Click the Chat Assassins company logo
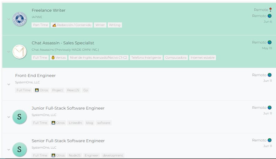This screenshot has height=159, width=276. (x=19, y=51)
